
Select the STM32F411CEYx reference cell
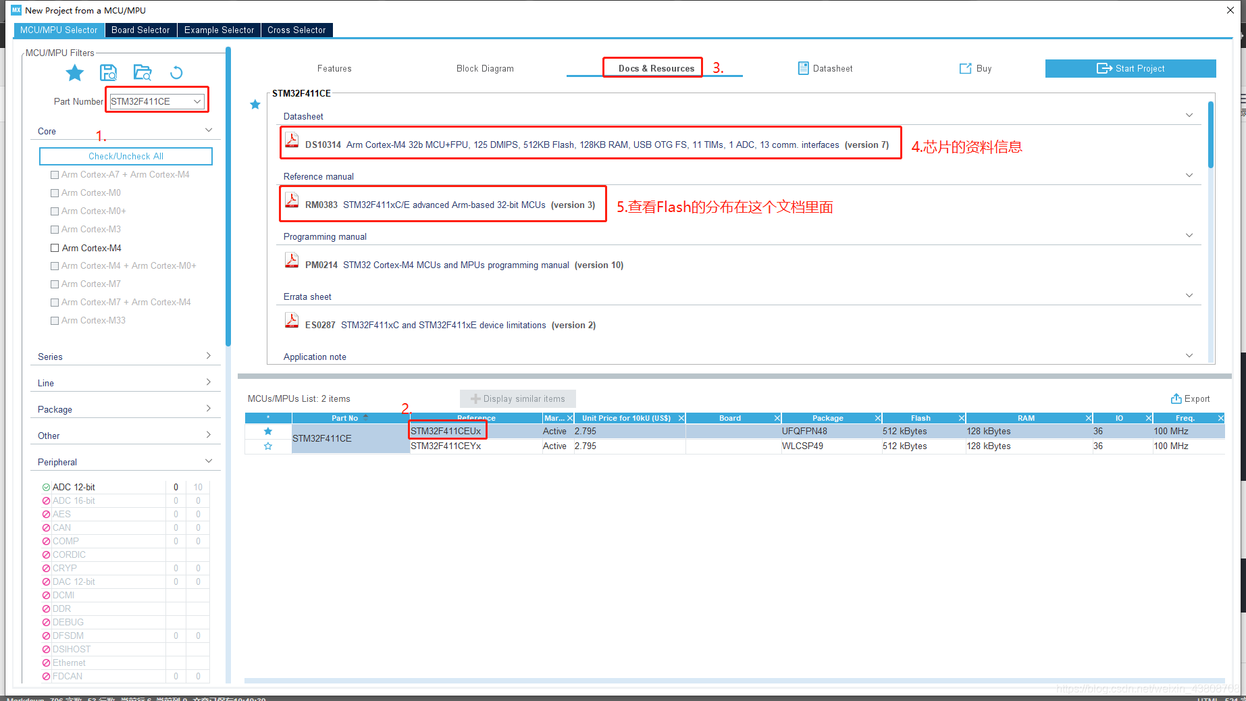(476, 446)
